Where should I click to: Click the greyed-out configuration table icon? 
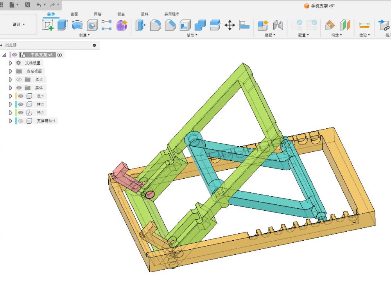pyautogui.click(x=312, y=25)
